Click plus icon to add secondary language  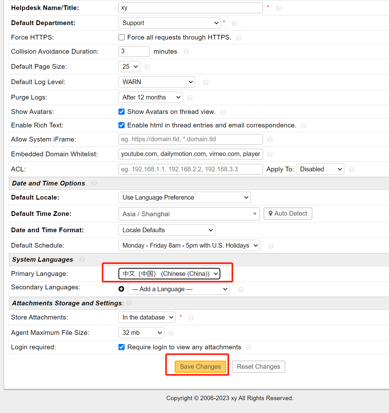point(121,289)
